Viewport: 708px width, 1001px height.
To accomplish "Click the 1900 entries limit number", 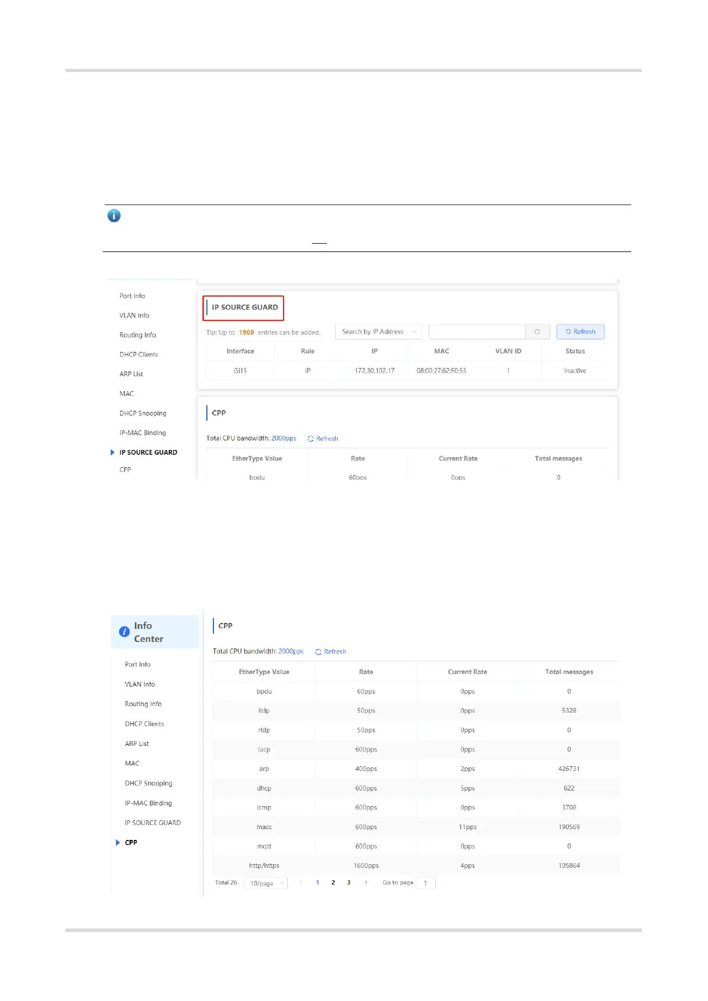I will click(x=246, y=332).
